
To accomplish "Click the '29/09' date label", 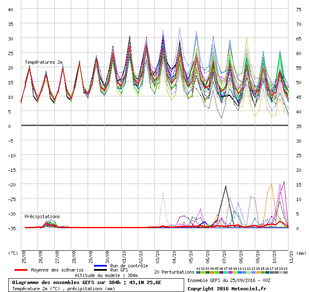I will click(x=91, y=257).
